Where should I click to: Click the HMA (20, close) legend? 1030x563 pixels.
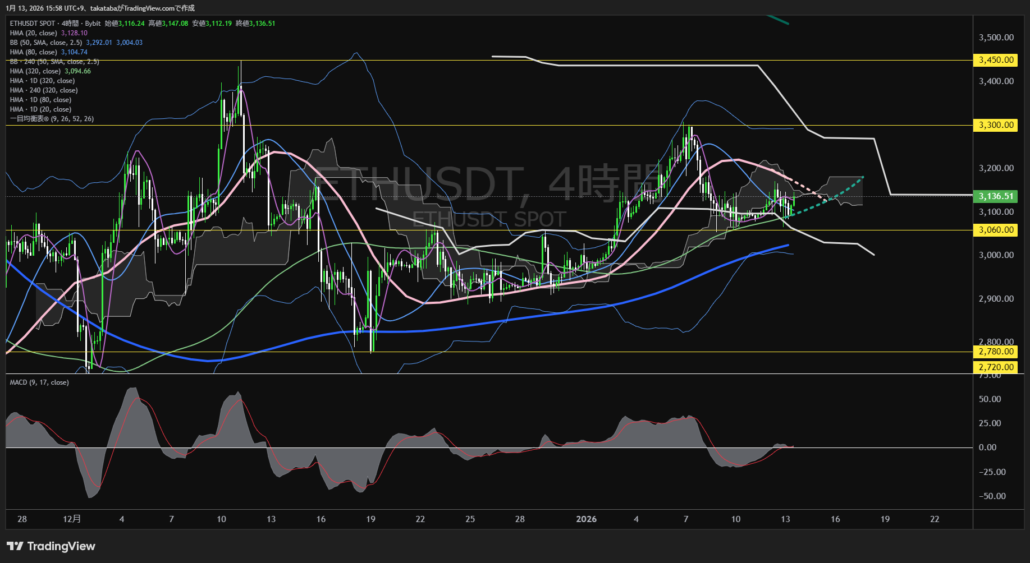pos(34,33)
